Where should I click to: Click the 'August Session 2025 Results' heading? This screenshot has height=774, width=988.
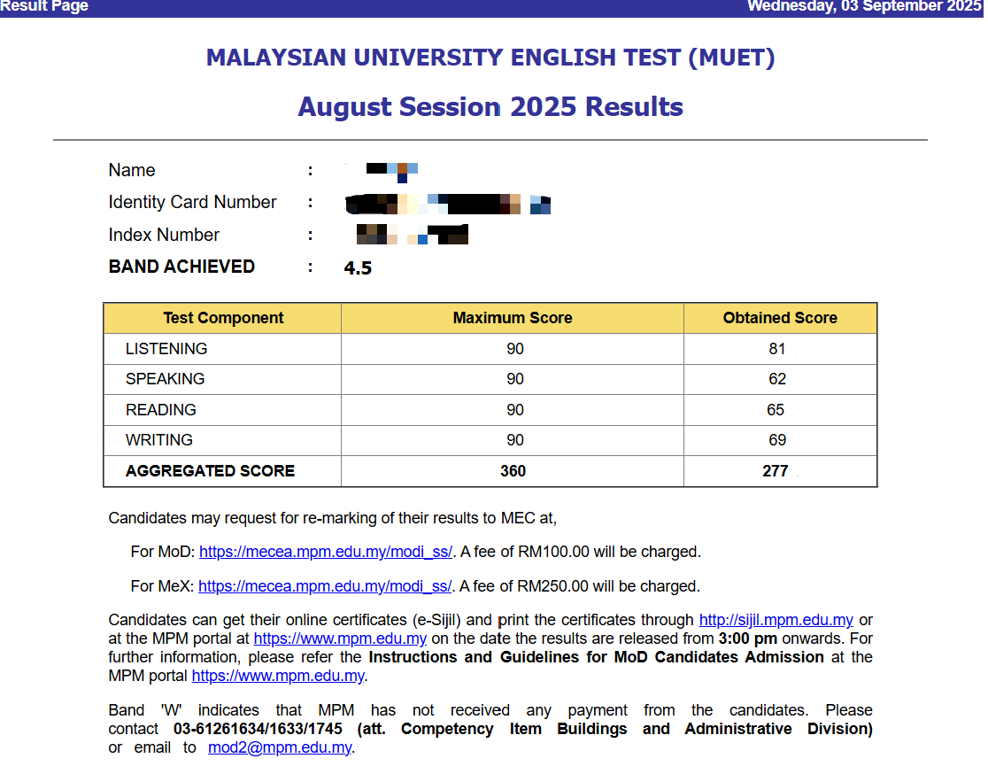[490, 107]
